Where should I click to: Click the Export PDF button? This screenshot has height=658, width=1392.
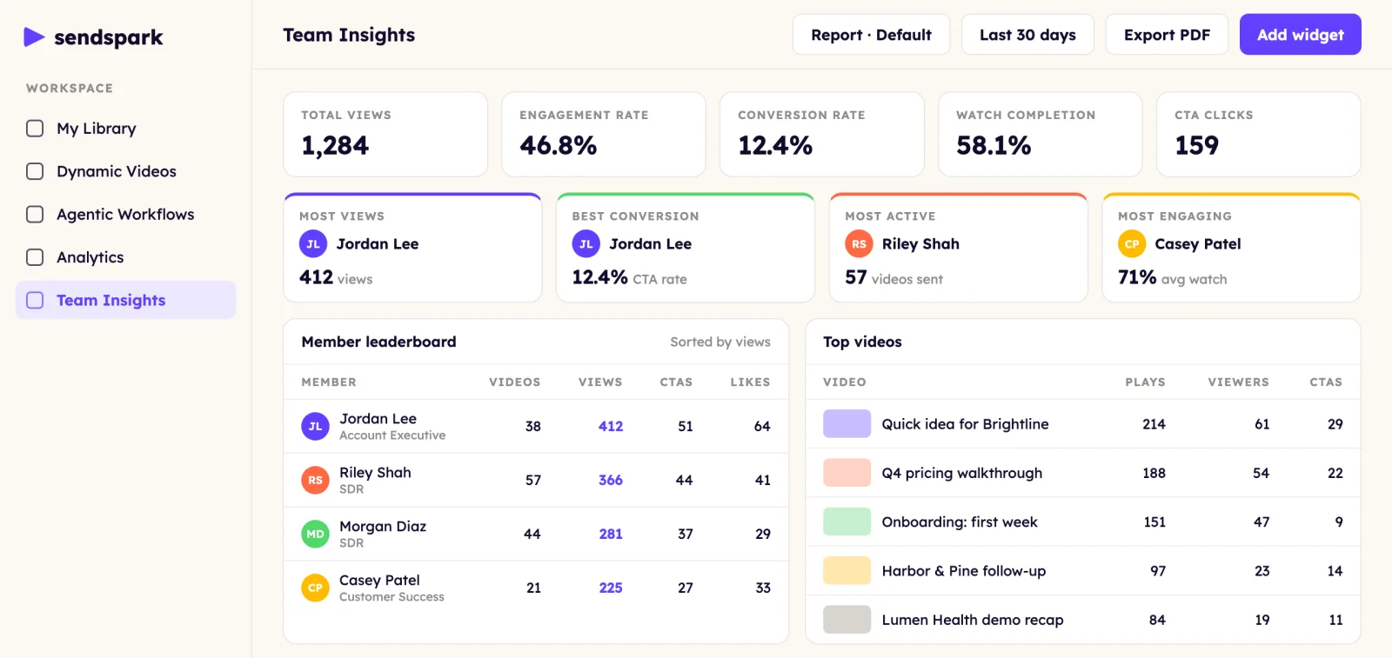(1167, 35)
